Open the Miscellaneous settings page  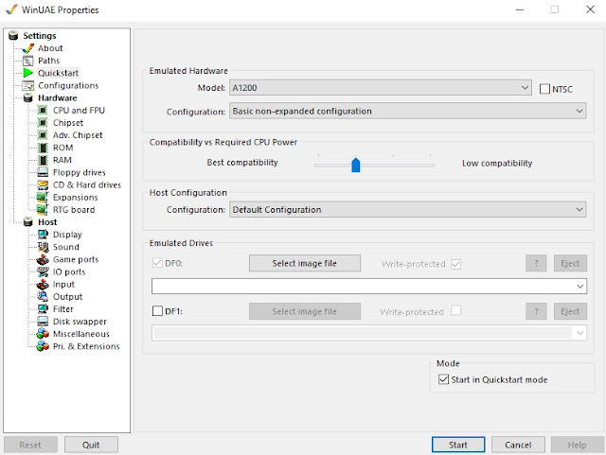pos(80,334)
